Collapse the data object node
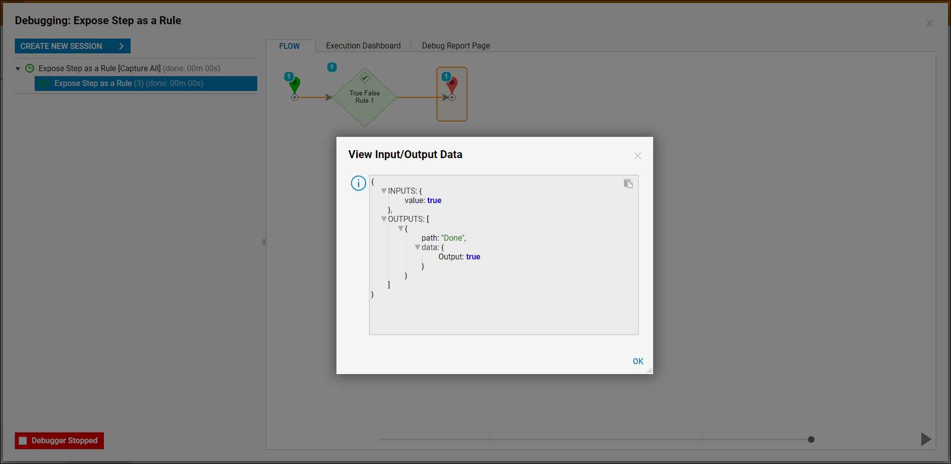Image resolution: width=951 pixels, height=464 pixels. pos(418,247)
